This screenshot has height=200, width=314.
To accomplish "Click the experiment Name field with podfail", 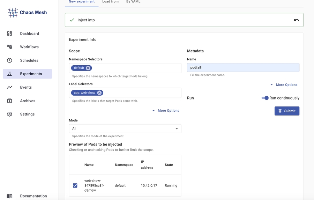I will point(243,68).
